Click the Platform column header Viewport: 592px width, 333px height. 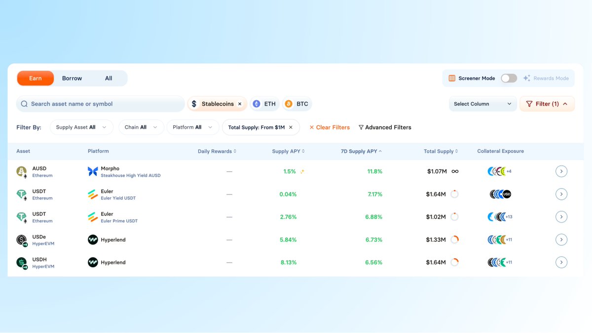pyautogui.click(x=98, y=151)
